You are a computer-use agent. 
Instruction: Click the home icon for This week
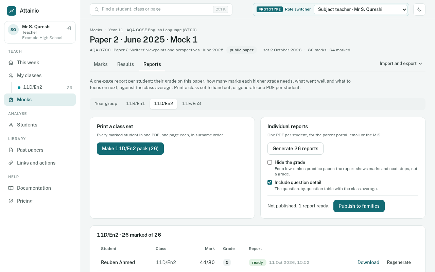(11, 63)
